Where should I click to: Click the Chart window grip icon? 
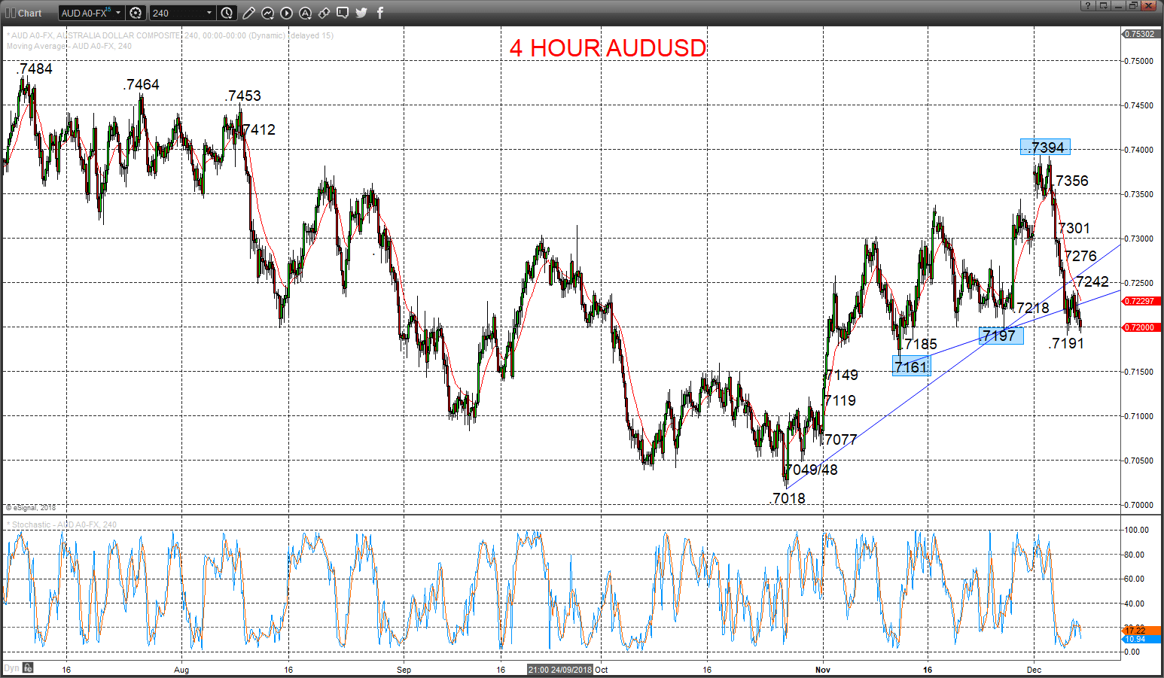tap(10, 13)
